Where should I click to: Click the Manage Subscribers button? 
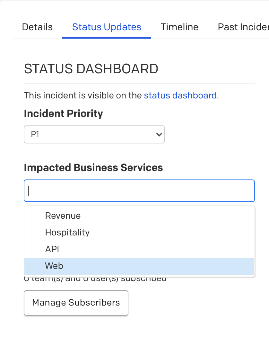(76, 303)
